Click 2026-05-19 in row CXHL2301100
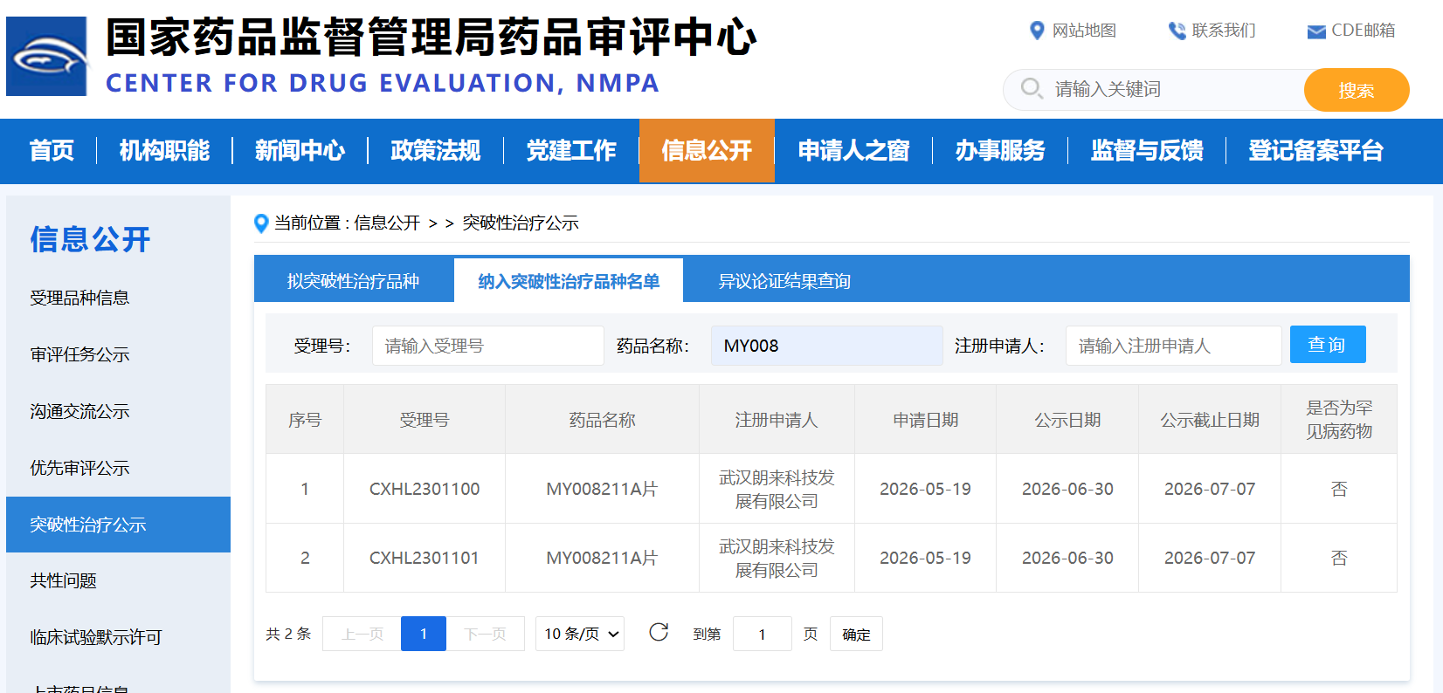The height and width of the screenshot is (693, 1443). (925, 489)
